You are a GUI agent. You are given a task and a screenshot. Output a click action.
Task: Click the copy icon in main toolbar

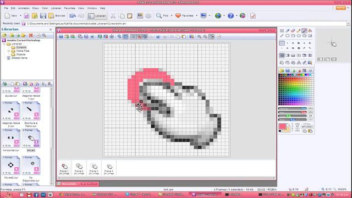[x=122, y=16]
